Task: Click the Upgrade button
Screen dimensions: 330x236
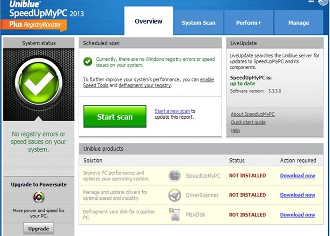Action: (39, 228)
